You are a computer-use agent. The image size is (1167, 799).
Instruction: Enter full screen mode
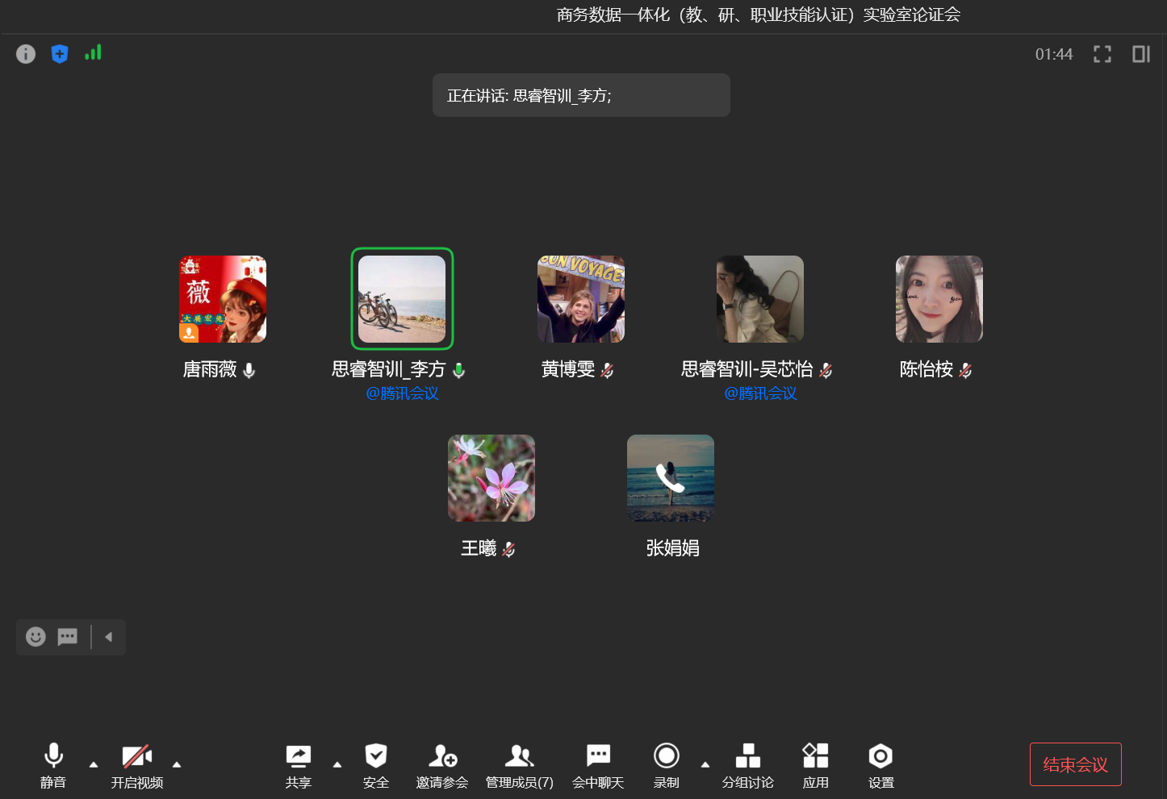click(x=1102, y=54)
